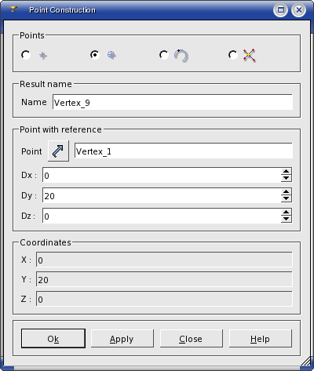Click the Close button at bottom
The height and width of the screenshot is (371, 314).
tap(191, 339)
